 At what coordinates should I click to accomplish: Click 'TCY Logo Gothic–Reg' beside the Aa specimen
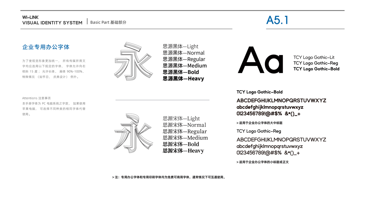316,63
